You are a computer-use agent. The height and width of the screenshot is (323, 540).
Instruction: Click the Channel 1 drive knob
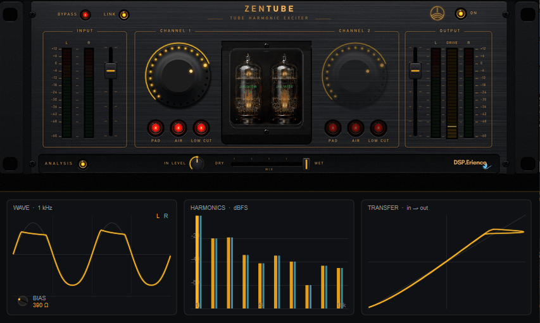click(x=179, y=75)
